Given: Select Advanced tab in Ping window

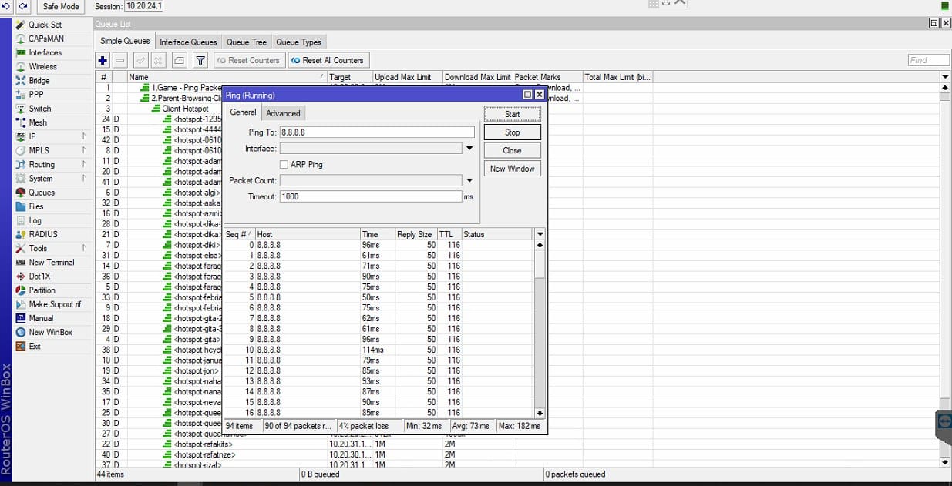Looking at the screenshot, I should 283,113.
